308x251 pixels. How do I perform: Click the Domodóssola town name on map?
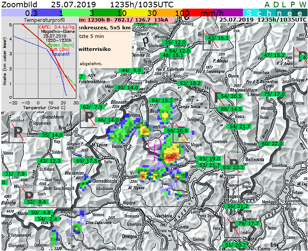(105, 181)
